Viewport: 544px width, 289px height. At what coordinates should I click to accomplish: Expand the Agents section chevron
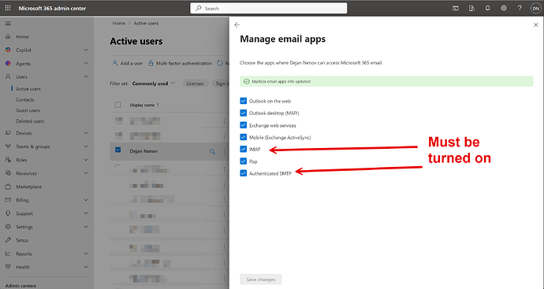coord(86,64)
